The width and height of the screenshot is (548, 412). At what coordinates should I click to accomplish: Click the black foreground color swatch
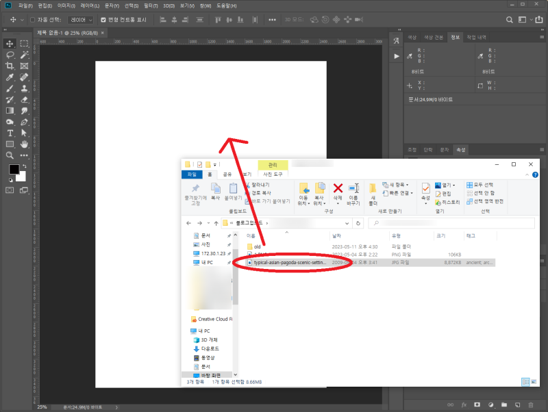14,169
